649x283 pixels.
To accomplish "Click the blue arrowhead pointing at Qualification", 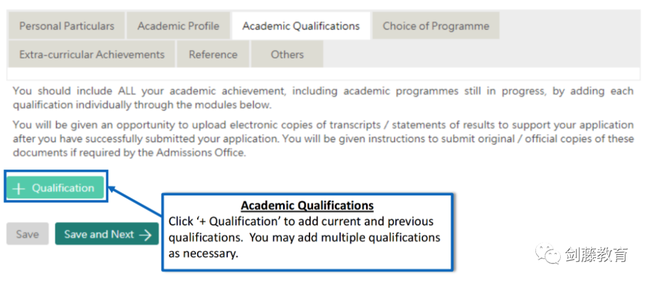I will pyautogui.click(x=114, y=189).
